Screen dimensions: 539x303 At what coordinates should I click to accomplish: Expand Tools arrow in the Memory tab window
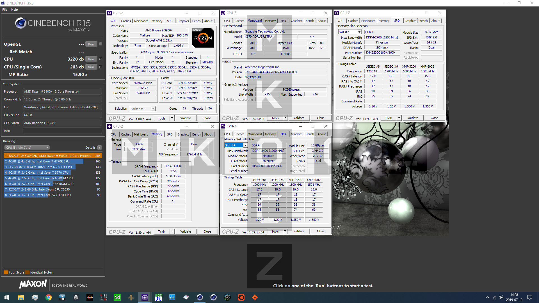pyautogui.click(x=172, y=231)
